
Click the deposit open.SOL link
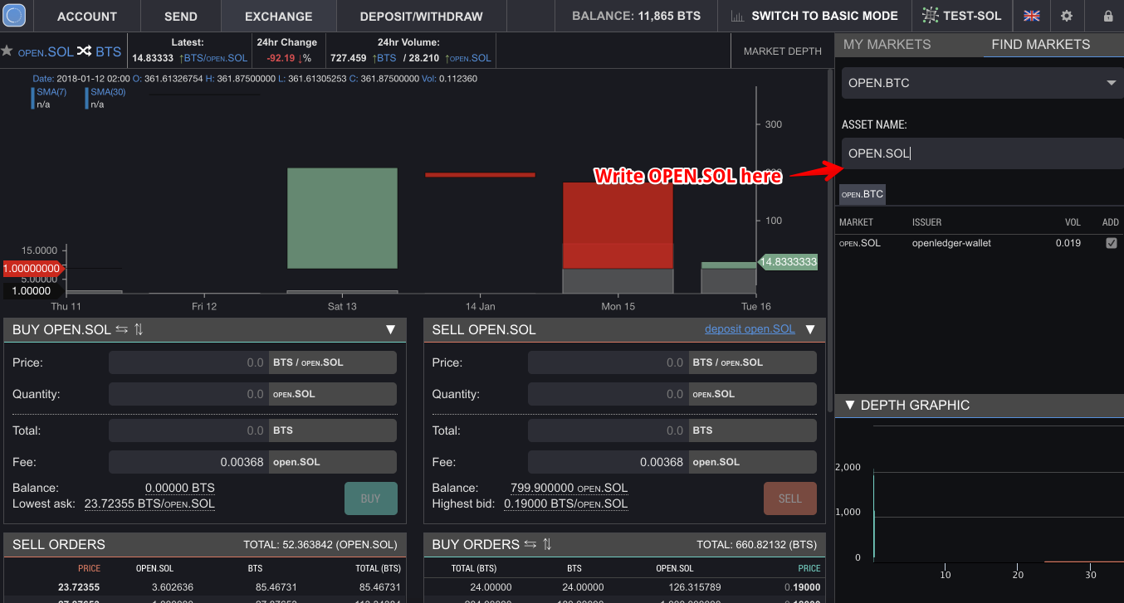[750, 329]
